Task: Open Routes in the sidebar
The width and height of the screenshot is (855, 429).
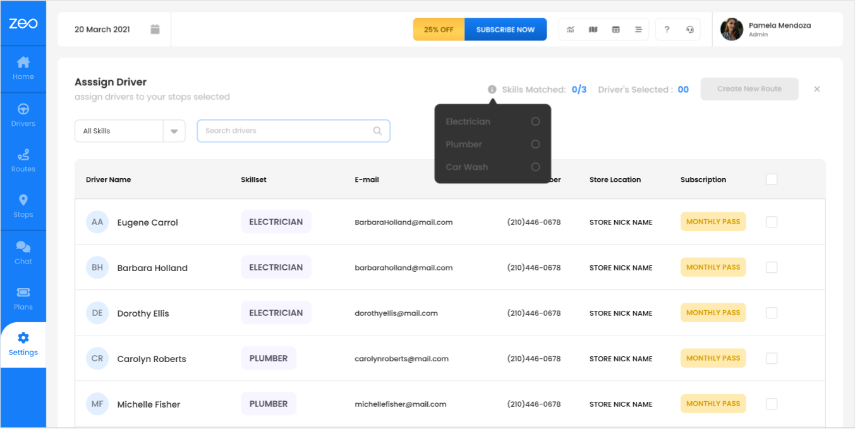Action: [x=23, y=160]
